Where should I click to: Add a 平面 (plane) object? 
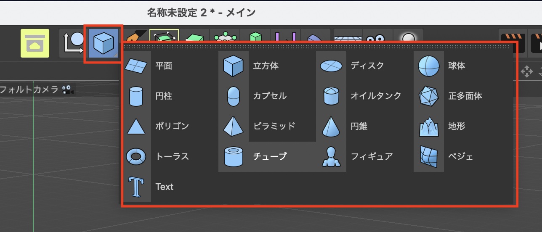click(x=163, y=66)
